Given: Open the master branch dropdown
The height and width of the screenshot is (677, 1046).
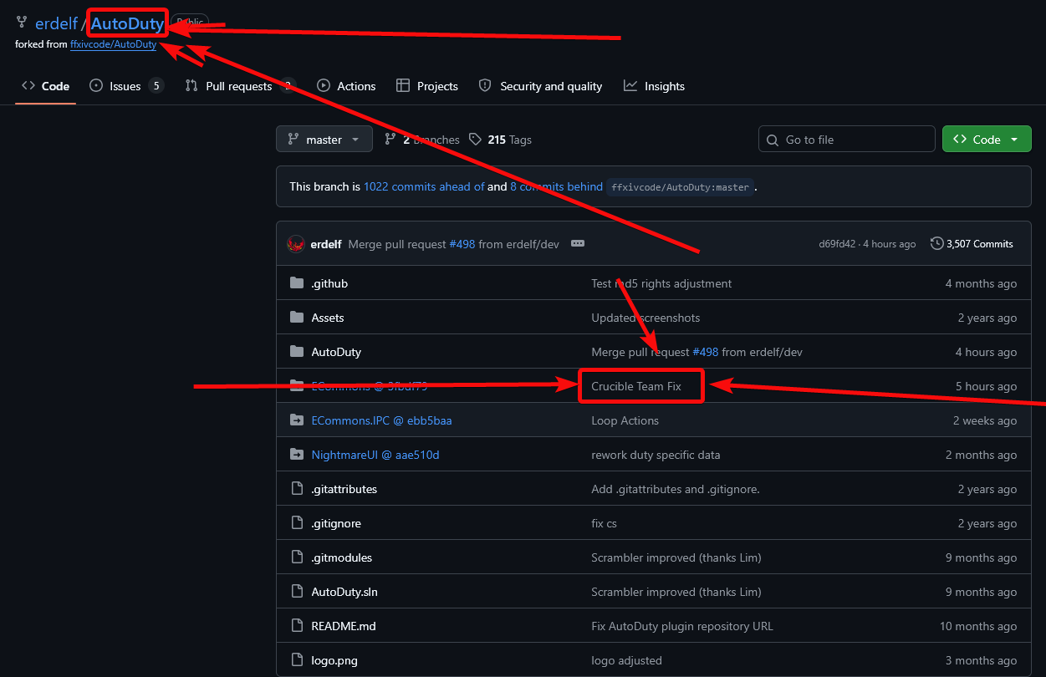Looking at the screenshot, I should point(324,140).
